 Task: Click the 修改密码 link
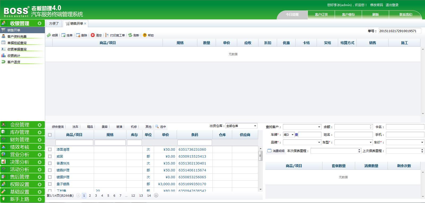(x=377, y=5)
